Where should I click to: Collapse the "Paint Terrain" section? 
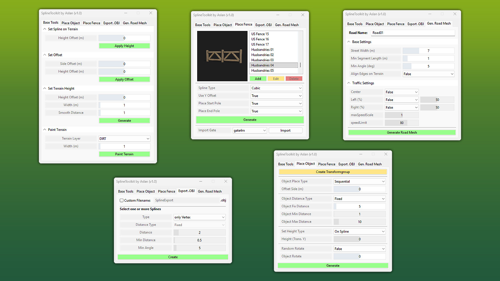(x=44, y=130)
